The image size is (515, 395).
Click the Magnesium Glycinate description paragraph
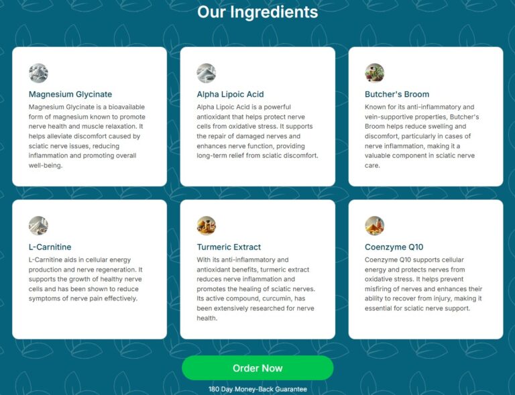(87, 136)
